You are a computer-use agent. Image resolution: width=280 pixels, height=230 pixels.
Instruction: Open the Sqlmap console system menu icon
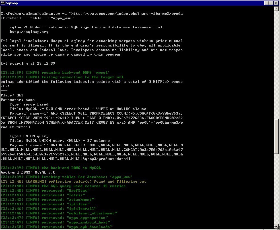click(3, 3)
